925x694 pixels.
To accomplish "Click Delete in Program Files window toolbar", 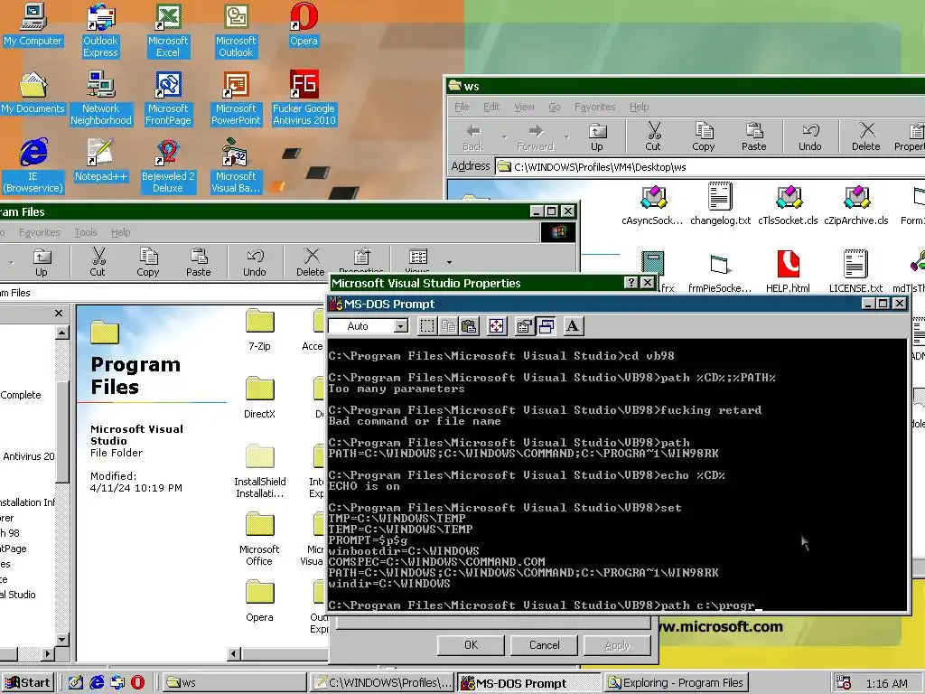I will click(x=311, y=262).
